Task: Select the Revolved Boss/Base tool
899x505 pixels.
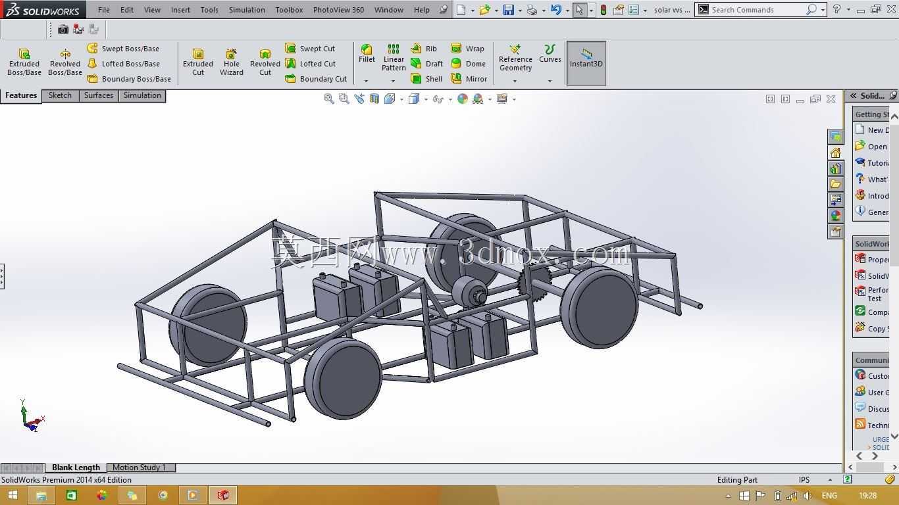Action: coord(64,62)
